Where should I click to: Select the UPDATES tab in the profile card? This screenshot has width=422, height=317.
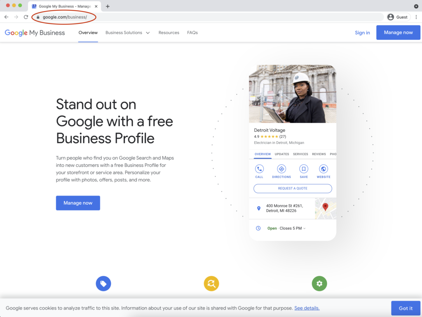[x=282, y=154]
